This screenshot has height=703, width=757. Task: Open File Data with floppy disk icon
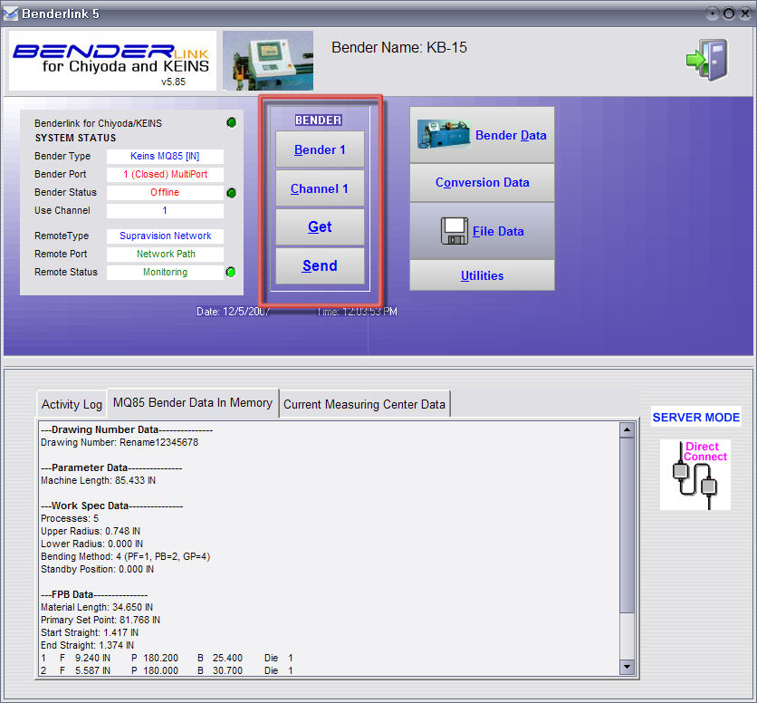pyautogui.click(x=482, y=231)
